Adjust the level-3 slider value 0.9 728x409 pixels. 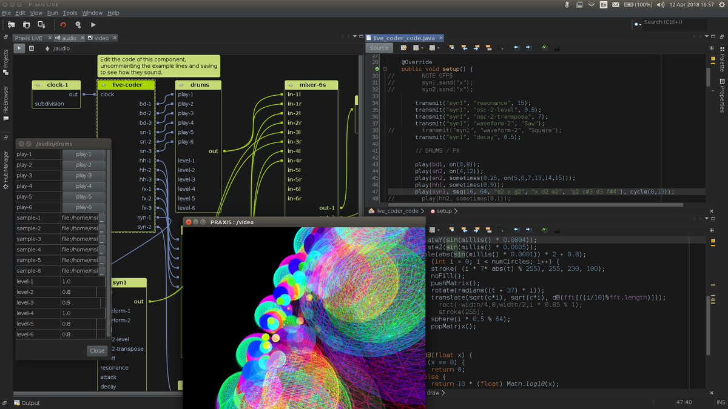pos(83,302)
